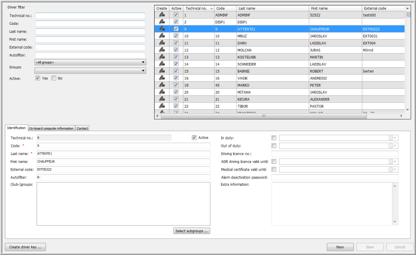Expand the Out of duty date dropdown
416x255 pixels.
(x=396, y=146)
